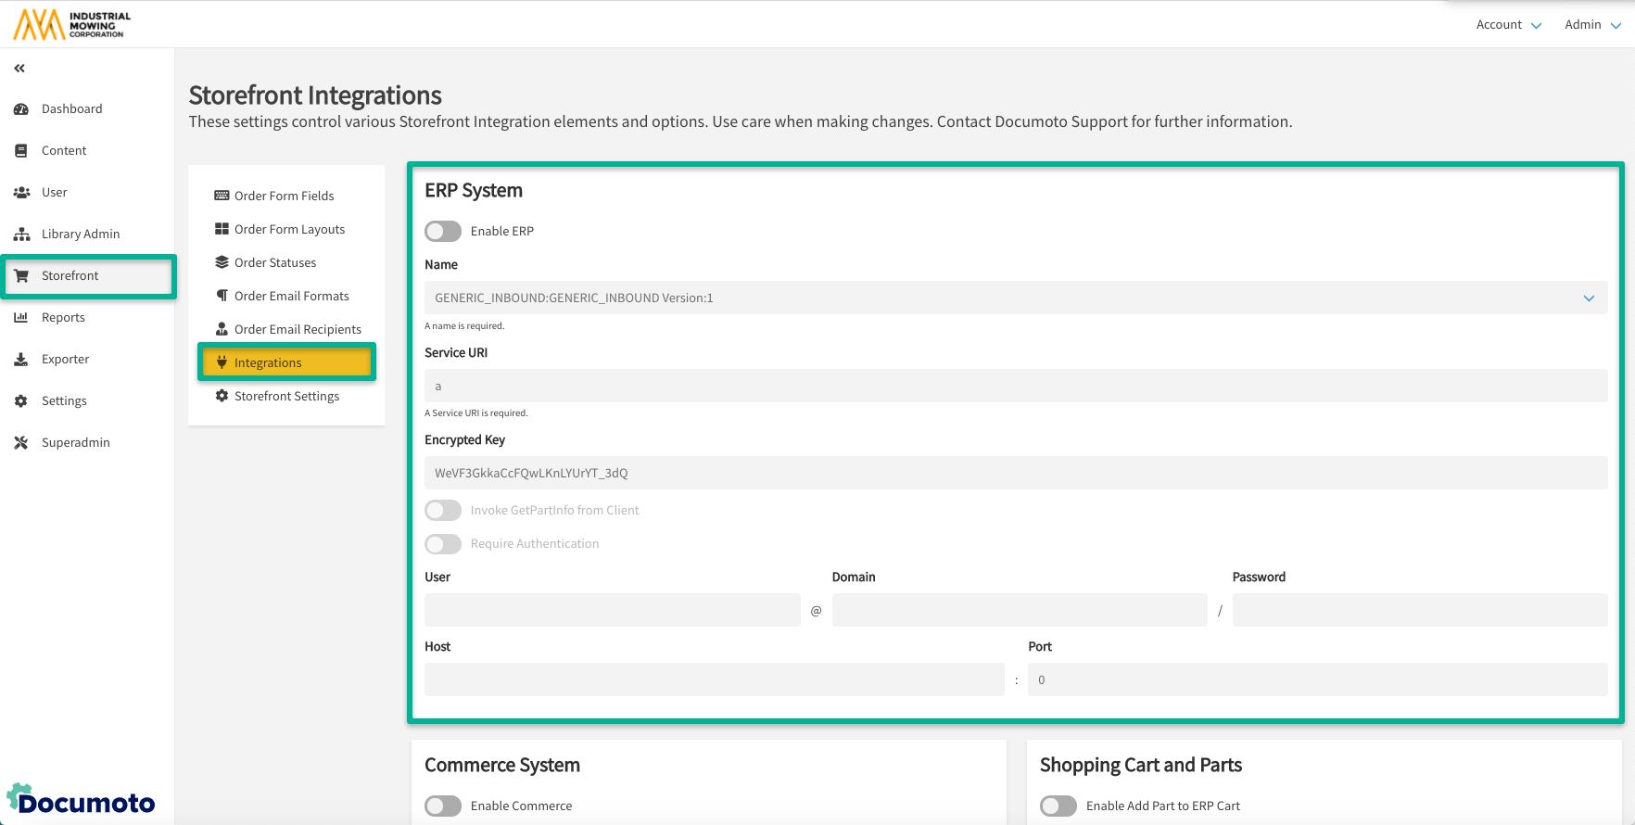Click the Settings gear icon in sidebar
Viewport: 1635px width, 825px height.
click(x=21, y=401)
